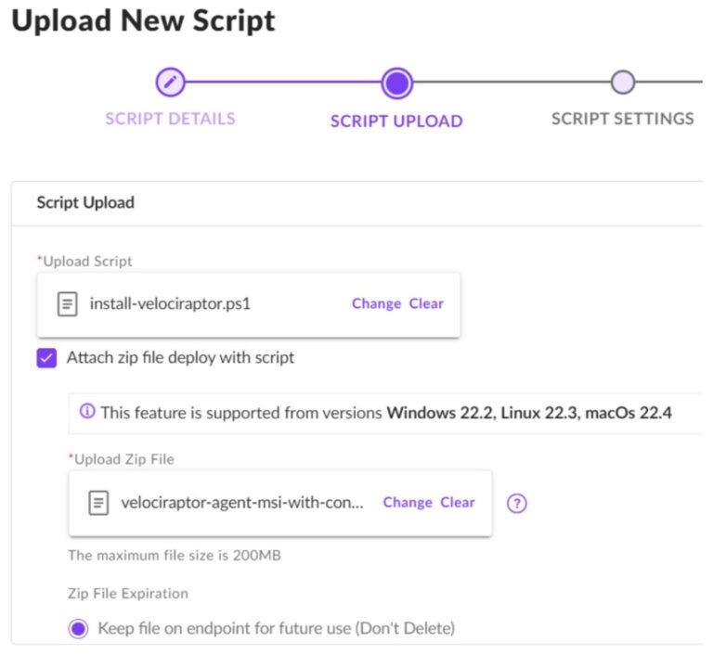Screen dimensions: 713x655
Task: Click the install-velociraptor.ps1 file name
Action: (x=170, y=303)
